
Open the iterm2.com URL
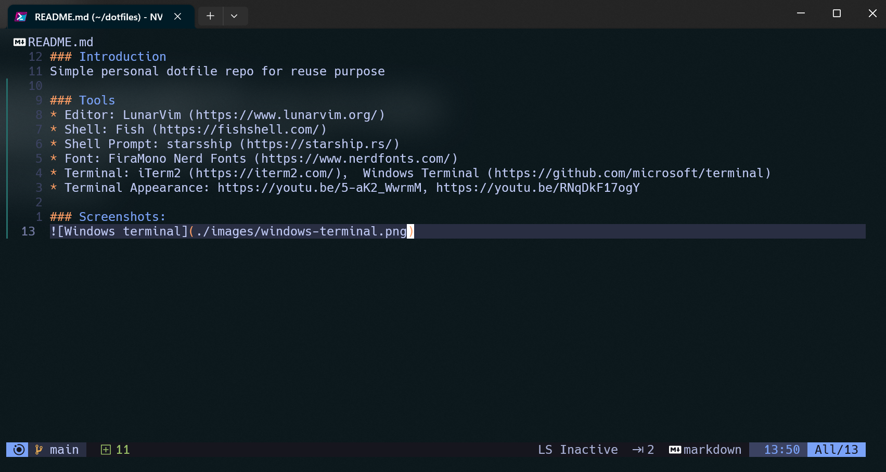click(265, 173)
